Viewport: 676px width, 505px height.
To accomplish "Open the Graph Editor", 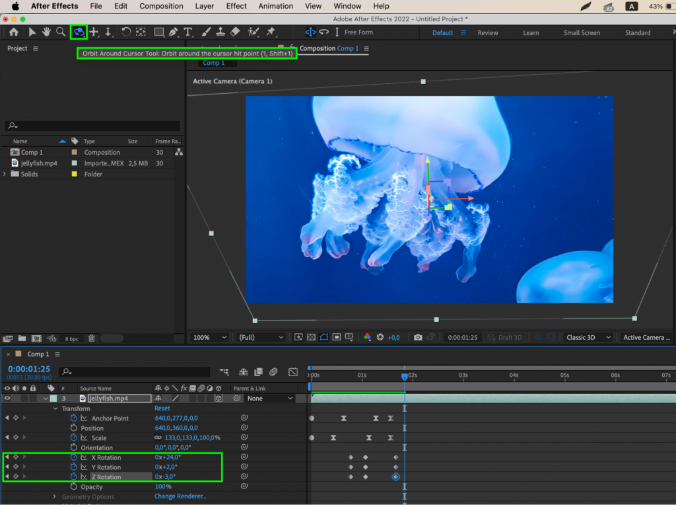I will (292, 371).
